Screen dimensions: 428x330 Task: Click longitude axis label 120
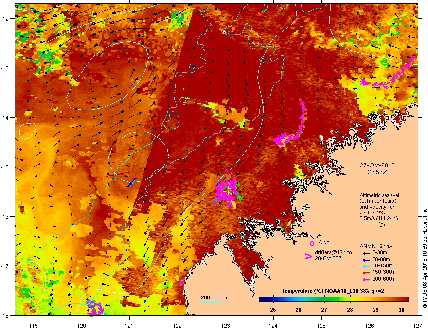coord(82,325)
